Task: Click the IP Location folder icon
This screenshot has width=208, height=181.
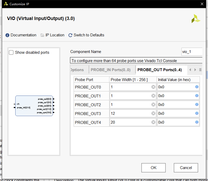Action: coord(42,35)
